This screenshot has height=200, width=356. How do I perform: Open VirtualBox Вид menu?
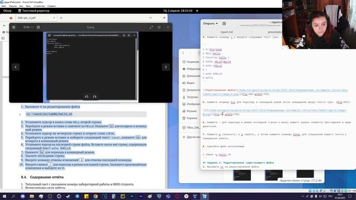coord(21,6)
